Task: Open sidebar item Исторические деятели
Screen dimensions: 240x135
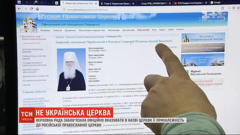Action: 34,80
